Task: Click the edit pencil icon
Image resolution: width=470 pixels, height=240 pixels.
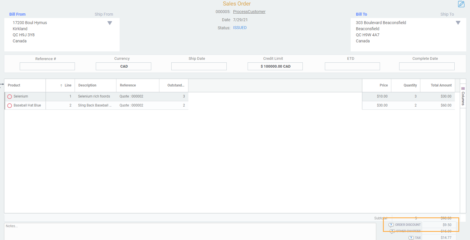Action: click(461, 4)
